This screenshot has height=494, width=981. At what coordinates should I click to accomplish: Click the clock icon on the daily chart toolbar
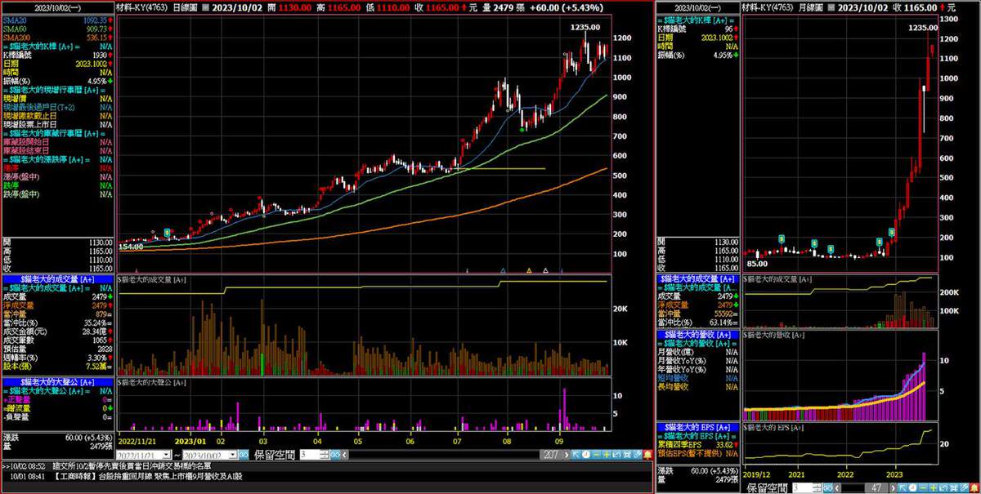tap(585, 454)
